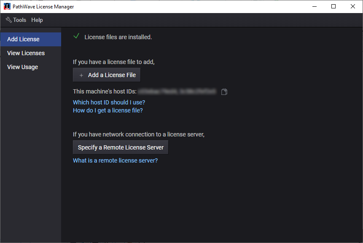Screen dimensions: 363x243
Task: Click the blurred host IDs value
Action: [177, 91]
